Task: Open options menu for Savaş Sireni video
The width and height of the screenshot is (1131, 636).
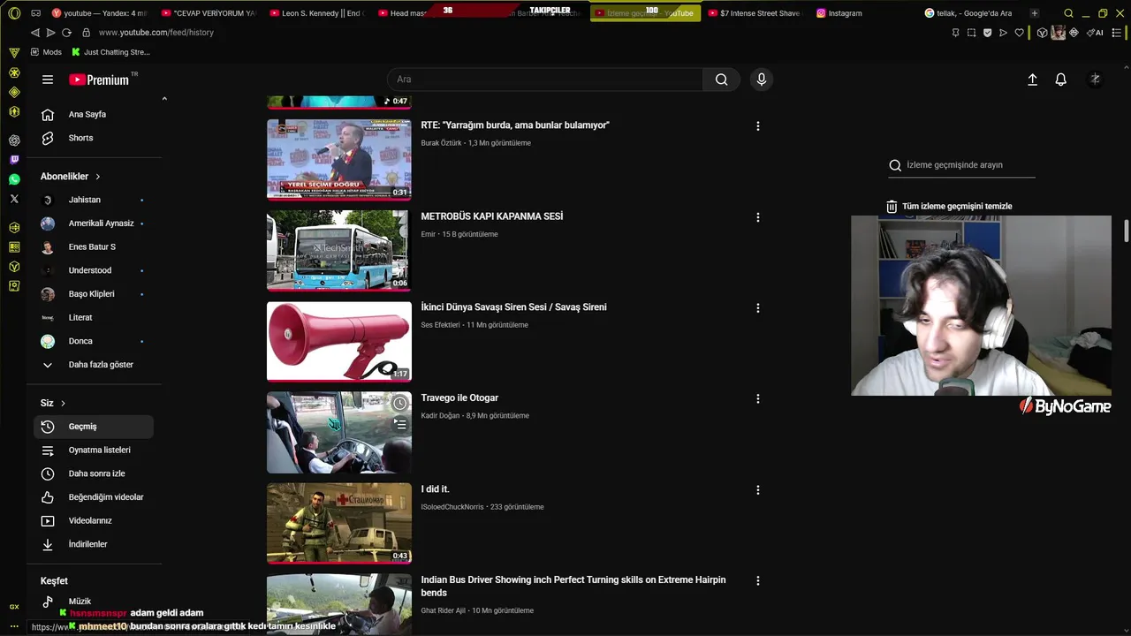Action: point(757,308)
